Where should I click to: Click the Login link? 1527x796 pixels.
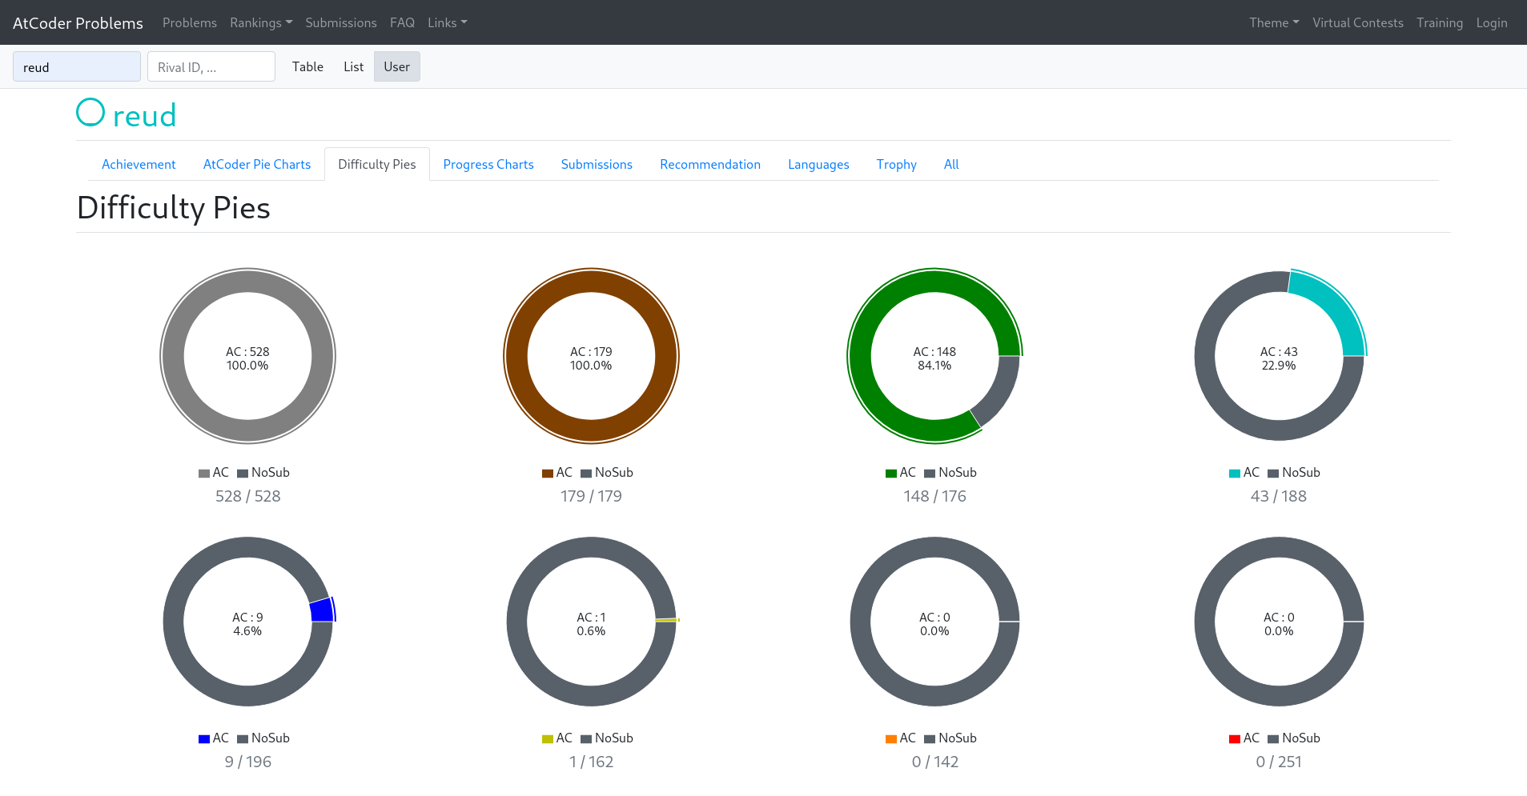point(1491,22)
